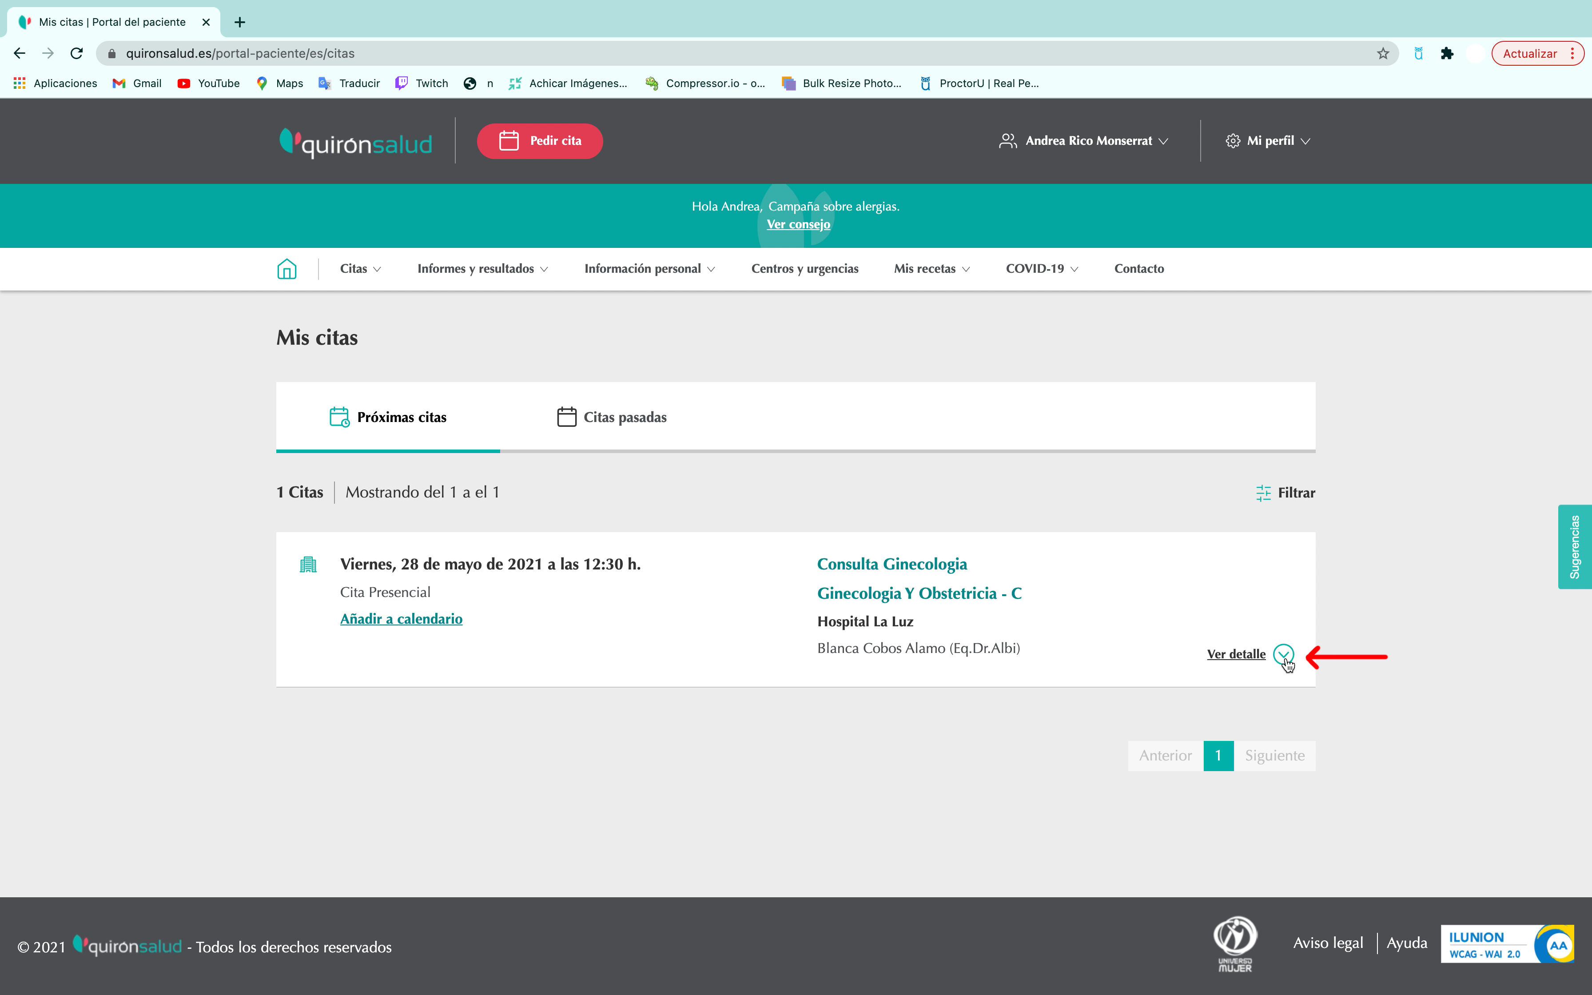Go to home via house icon
This screenshot has height=995, width=1592.
[x=287, y=268]
